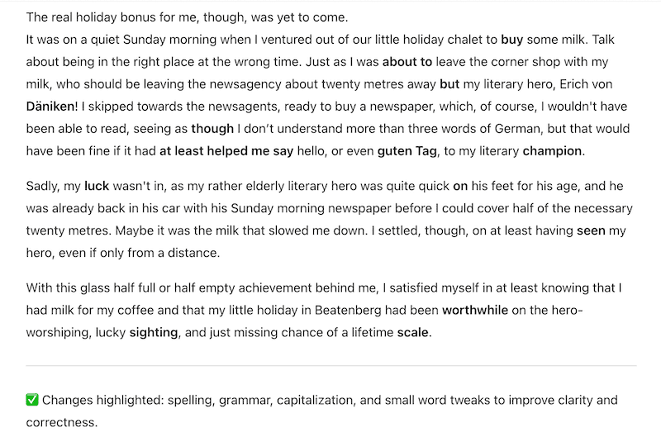The image size is (661, 437).
Task: Click the bold word "on" before "his feet"
Action: [460, 186]
